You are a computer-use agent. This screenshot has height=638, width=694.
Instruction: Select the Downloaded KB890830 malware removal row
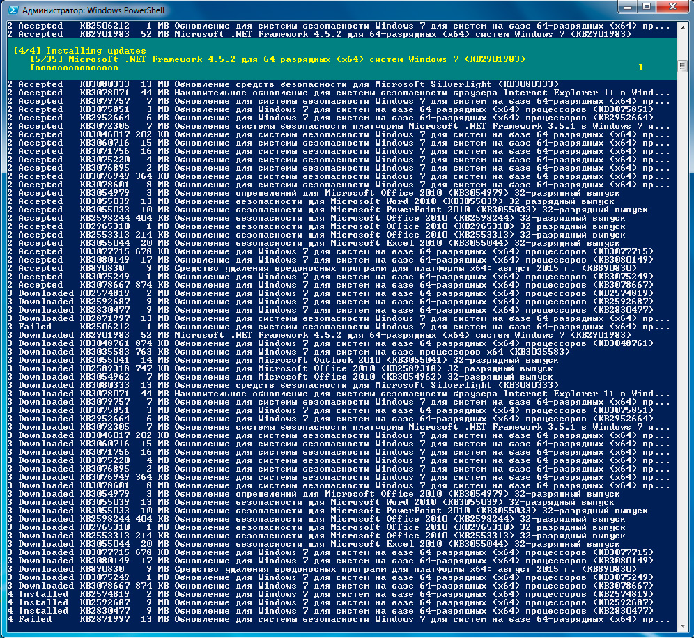click(x=322, y=569)
